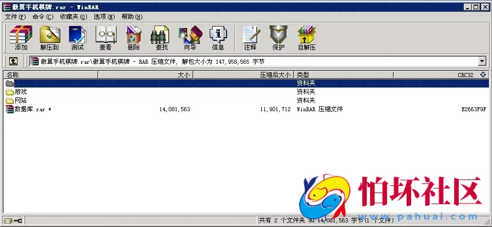492x227 pixels.
Task: Open the 收藏夹(O) menu
Action: click(74, 17)
